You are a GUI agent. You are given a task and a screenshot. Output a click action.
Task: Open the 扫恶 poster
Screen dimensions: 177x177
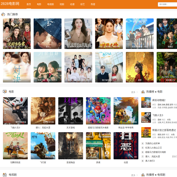[126, 146]
